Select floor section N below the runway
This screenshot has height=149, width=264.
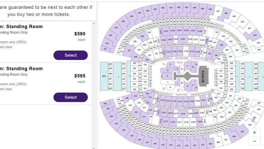point(187,86)
